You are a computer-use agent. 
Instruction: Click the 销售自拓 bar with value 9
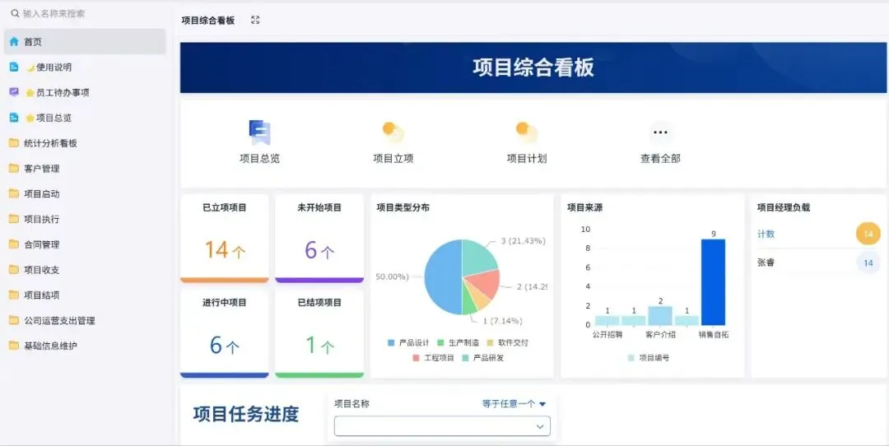pyautogui.click(x=713, y=282)
